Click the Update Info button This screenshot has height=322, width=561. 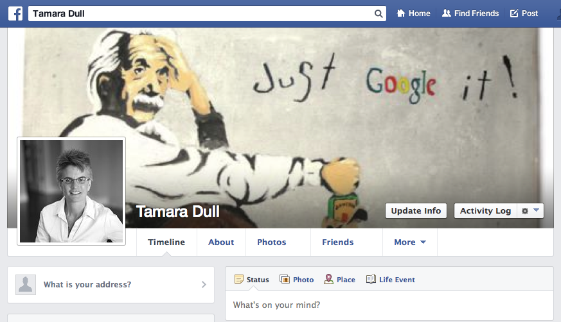click(416, 210)
